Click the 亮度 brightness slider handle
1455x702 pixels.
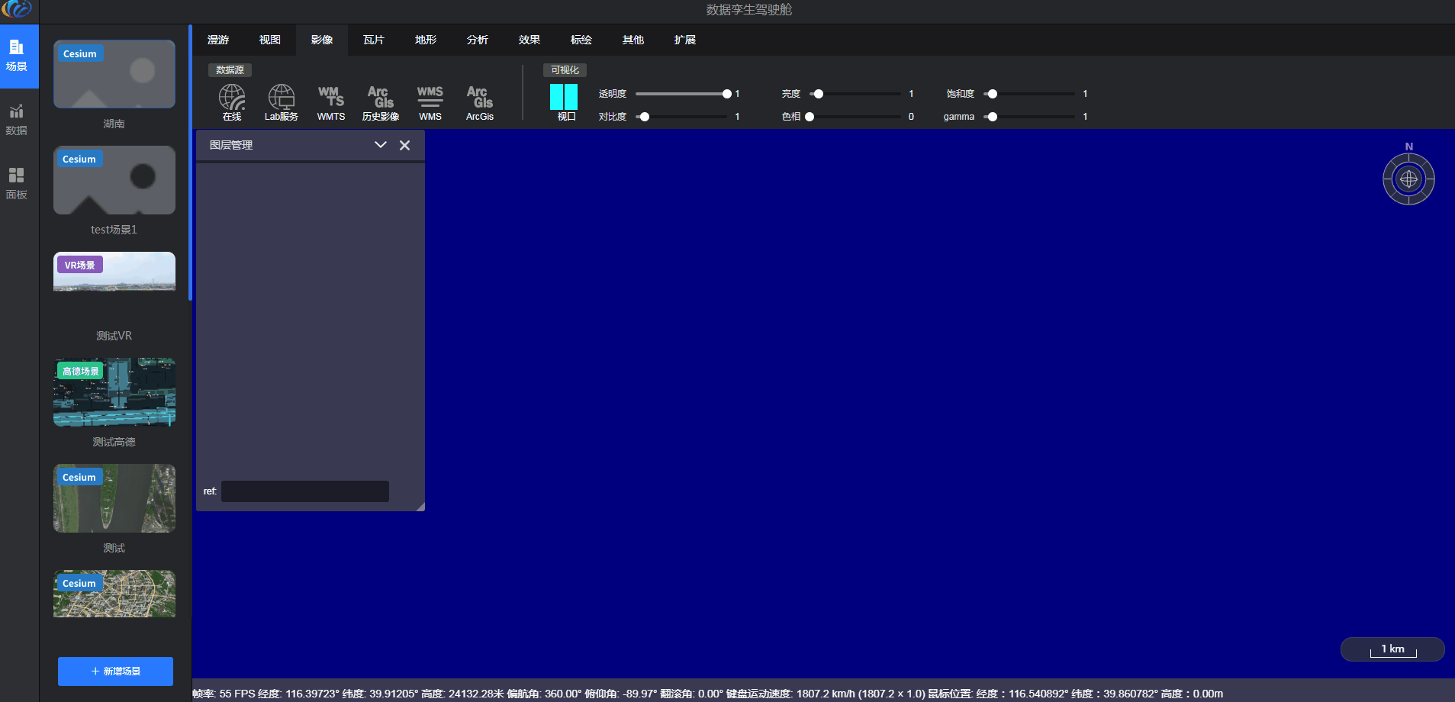coord(818,94)
